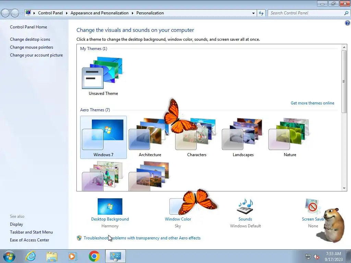Click the Screen Saver icon
Viewport: 351px width, 263px height.
[312, 206]
